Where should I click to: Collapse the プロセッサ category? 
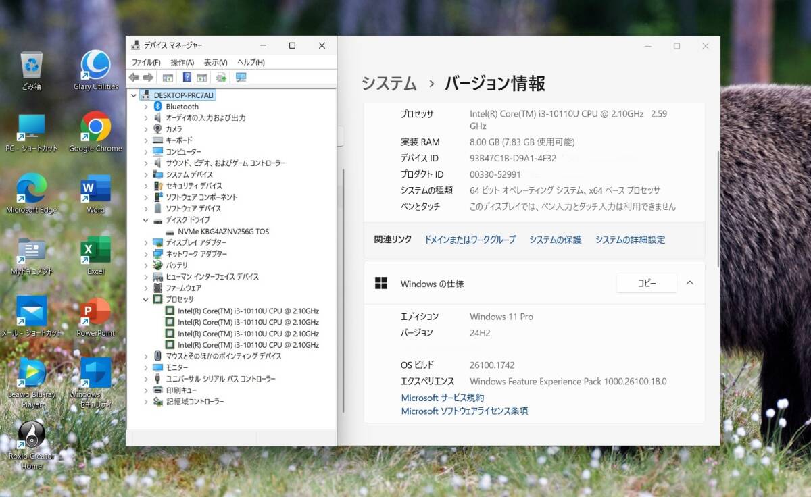point(146,299)
